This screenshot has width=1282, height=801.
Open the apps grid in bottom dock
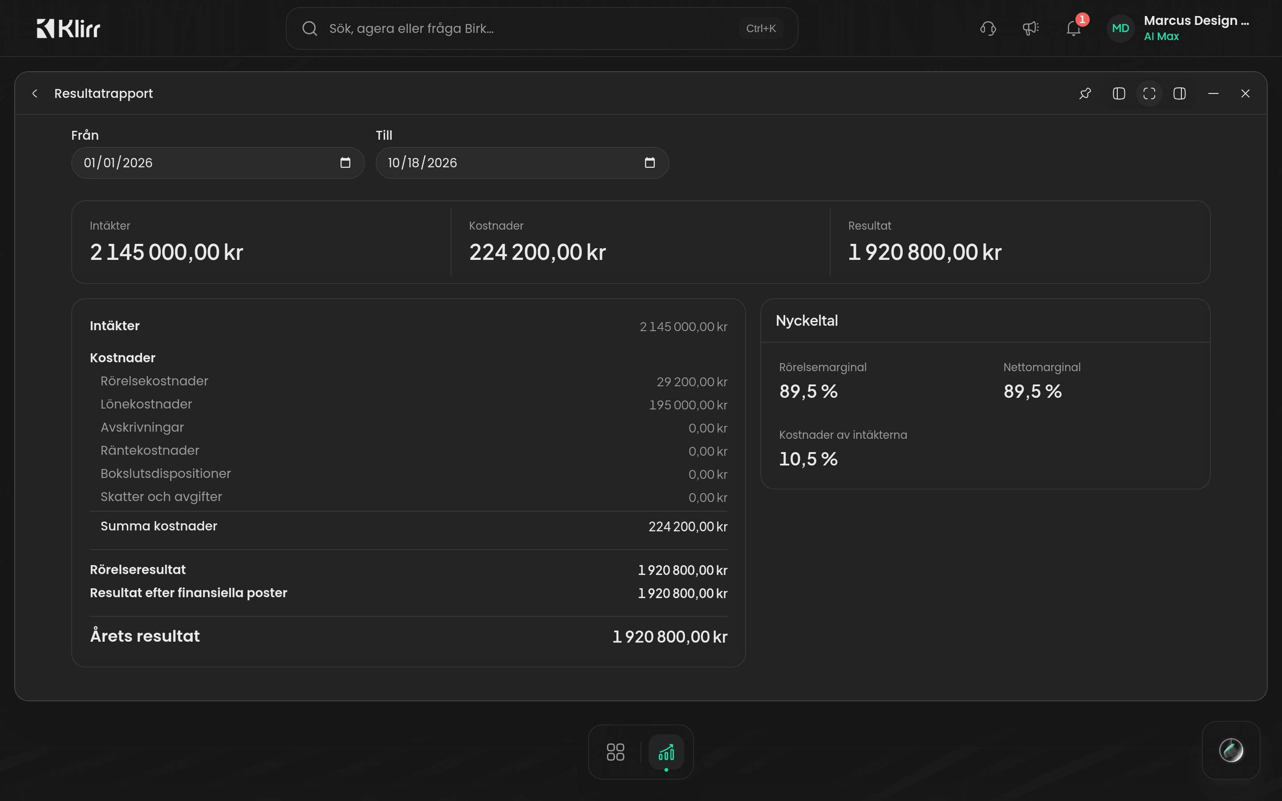click(616, 752)
